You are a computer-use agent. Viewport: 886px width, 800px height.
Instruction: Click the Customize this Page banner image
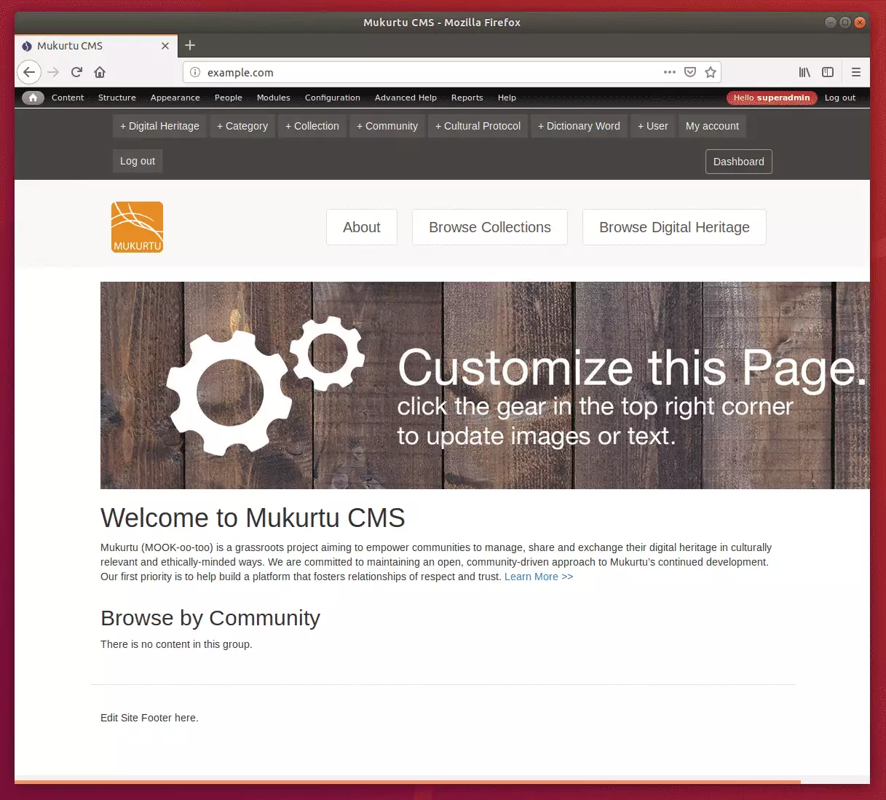point(485,385)
